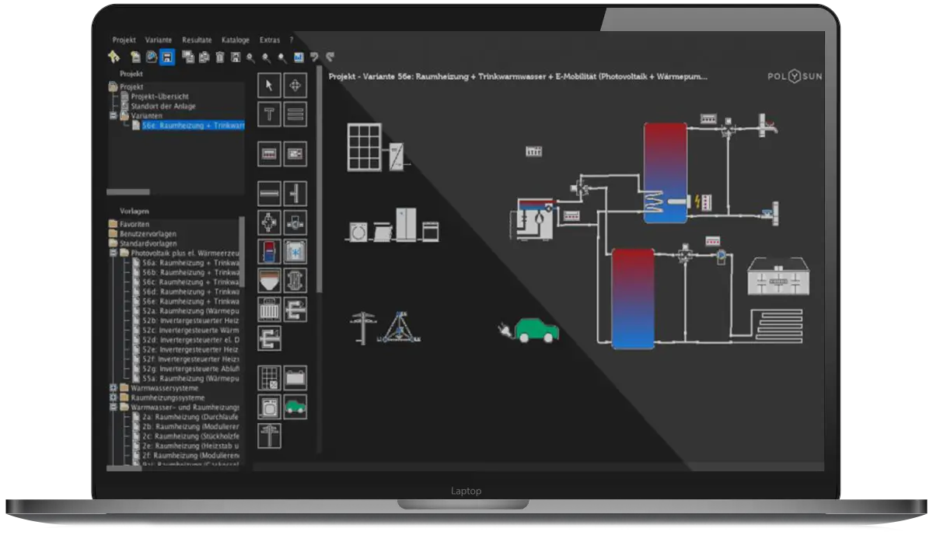This screenshot has height=539, width=933.
Task: Select the four-arrow move tool
Action: [x=295, y=86]
